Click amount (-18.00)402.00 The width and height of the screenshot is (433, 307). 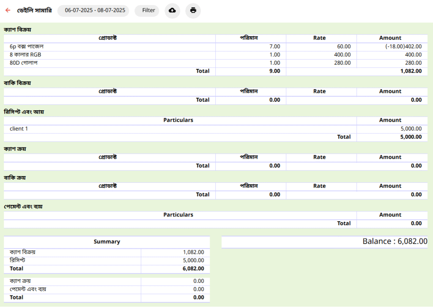coord(403,46)
